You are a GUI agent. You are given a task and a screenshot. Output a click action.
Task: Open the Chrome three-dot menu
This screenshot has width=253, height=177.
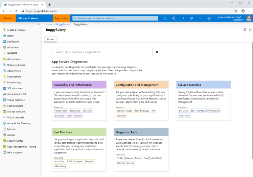249,11
